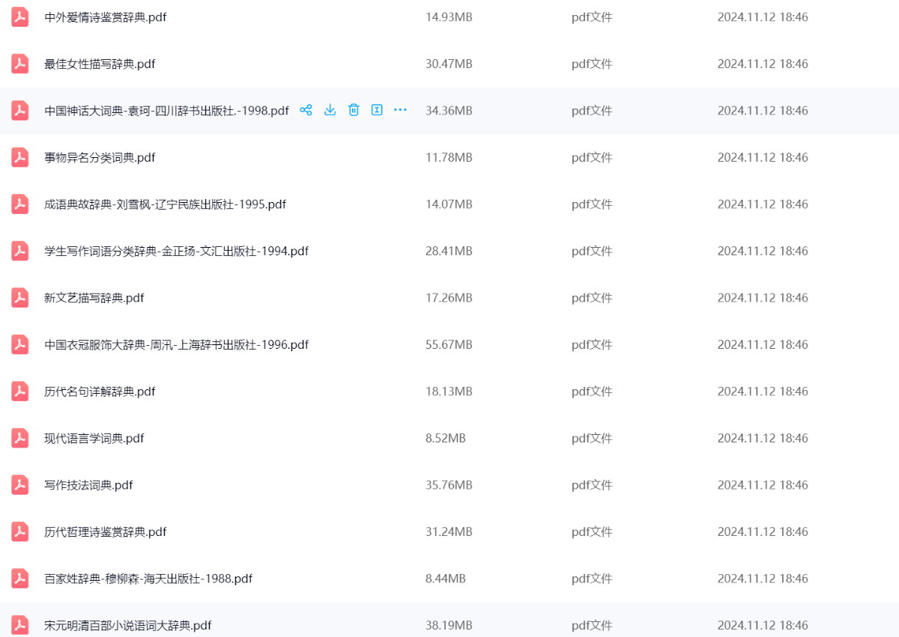The height and width of the screenshot is (637, 899).
Task: Click the PDF icon of 现代语言学词典.pdf
Action: [19, 438]
